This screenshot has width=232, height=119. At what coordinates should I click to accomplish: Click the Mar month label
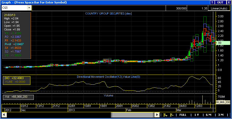(179, 110)
